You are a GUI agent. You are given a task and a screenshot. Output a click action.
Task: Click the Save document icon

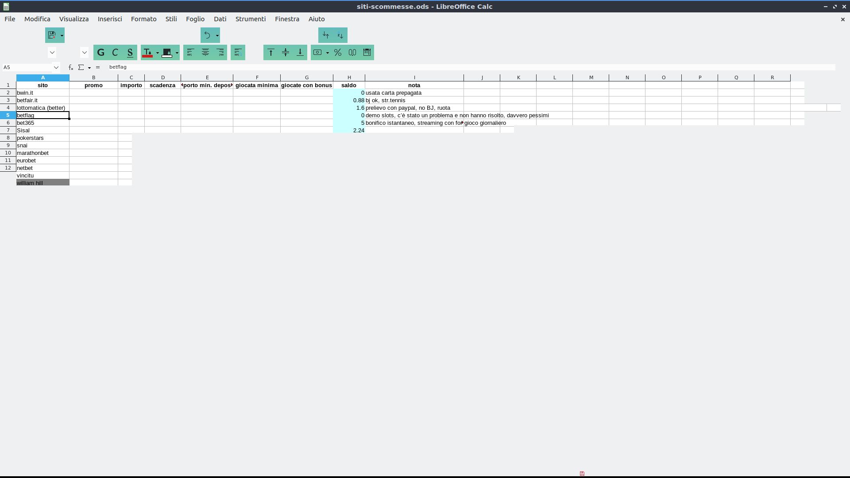click(x=52, y=35)
